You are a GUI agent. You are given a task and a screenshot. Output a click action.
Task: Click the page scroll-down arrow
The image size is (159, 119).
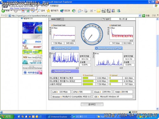(157, 109)
